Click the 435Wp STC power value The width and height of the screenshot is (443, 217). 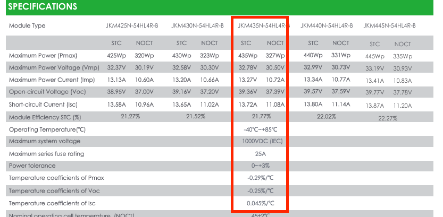coord(248,56)
